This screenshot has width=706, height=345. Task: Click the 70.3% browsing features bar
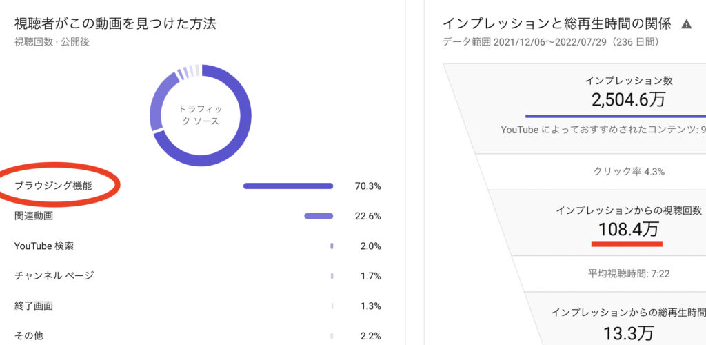coord(288,186)
